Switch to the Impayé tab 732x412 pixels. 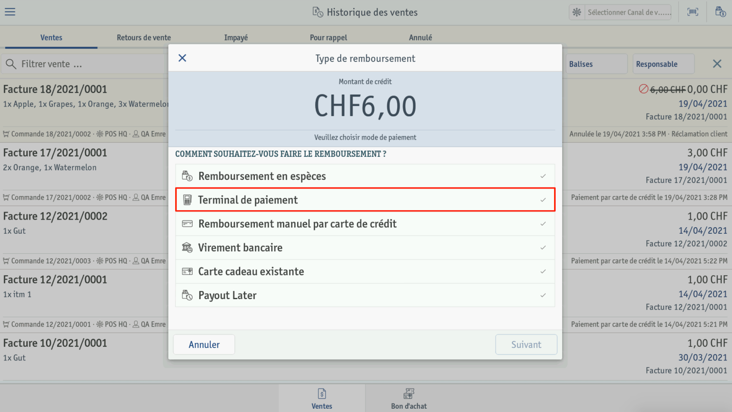(236, 37)
